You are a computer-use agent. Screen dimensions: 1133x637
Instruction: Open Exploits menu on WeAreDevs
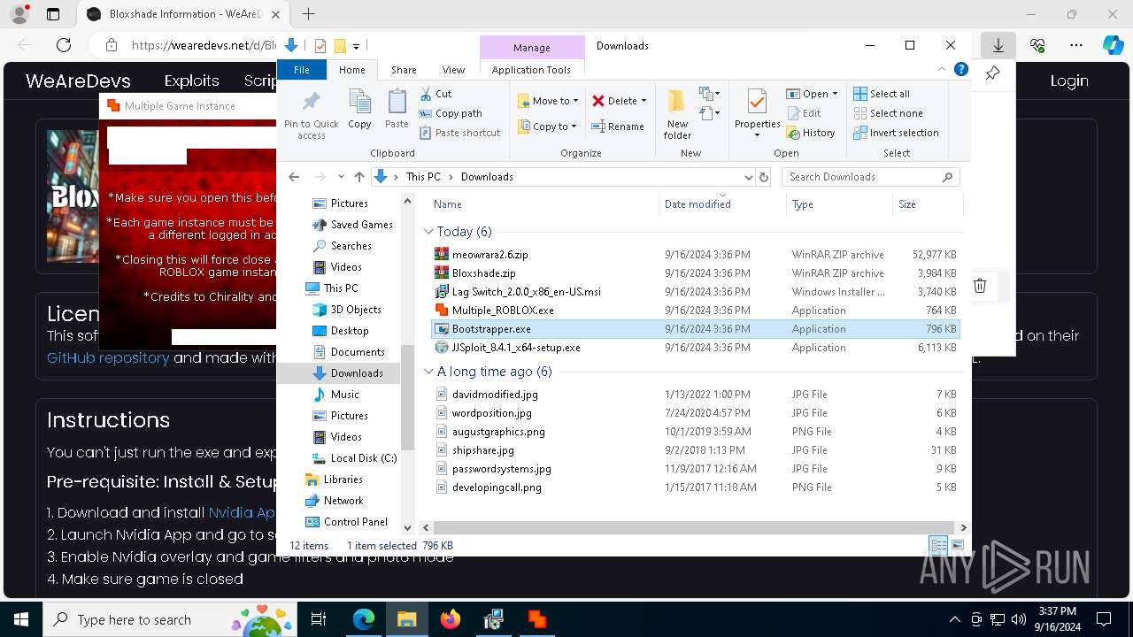point(191,81)
